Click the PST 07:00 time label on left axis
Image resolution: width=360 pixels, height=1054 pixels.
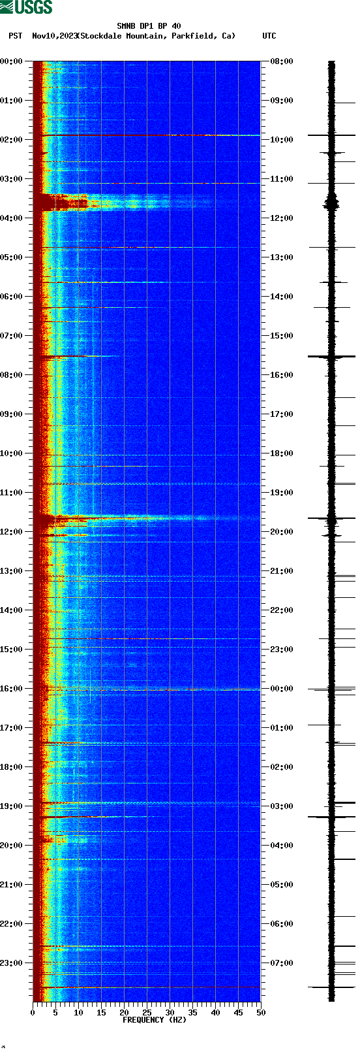12,336
